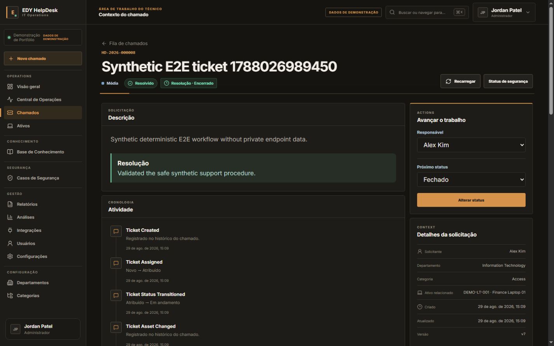Click the Information Technology department value
The width and height of the screenshot is (554, 346).
click(x=504, y=266)
